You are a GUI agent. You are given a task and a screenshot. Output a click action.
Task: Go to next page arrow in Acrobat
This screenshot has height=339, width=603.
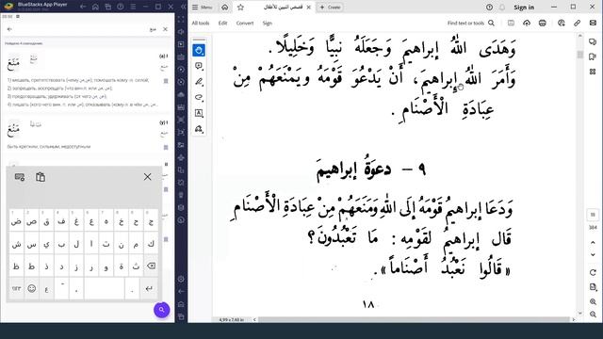pos(593,255)
